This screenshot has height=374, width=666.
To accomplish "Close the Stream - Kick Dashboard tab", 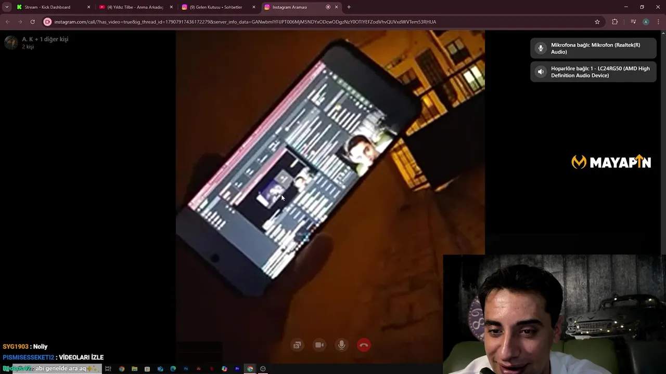I will (88, 7).
